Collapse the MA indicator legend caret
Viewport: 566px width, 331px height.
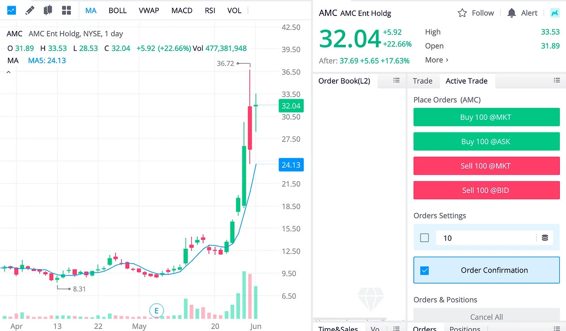(8, 72)
